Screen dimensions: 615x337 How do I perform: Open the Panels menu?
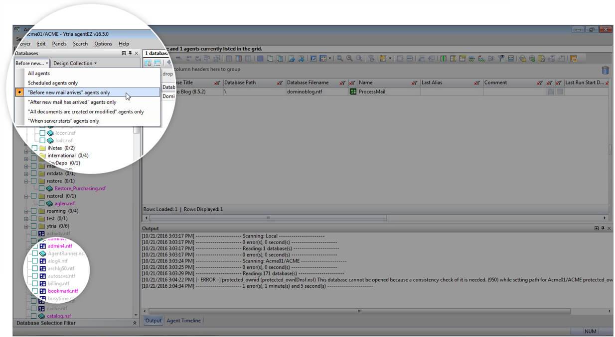point(59,44)
